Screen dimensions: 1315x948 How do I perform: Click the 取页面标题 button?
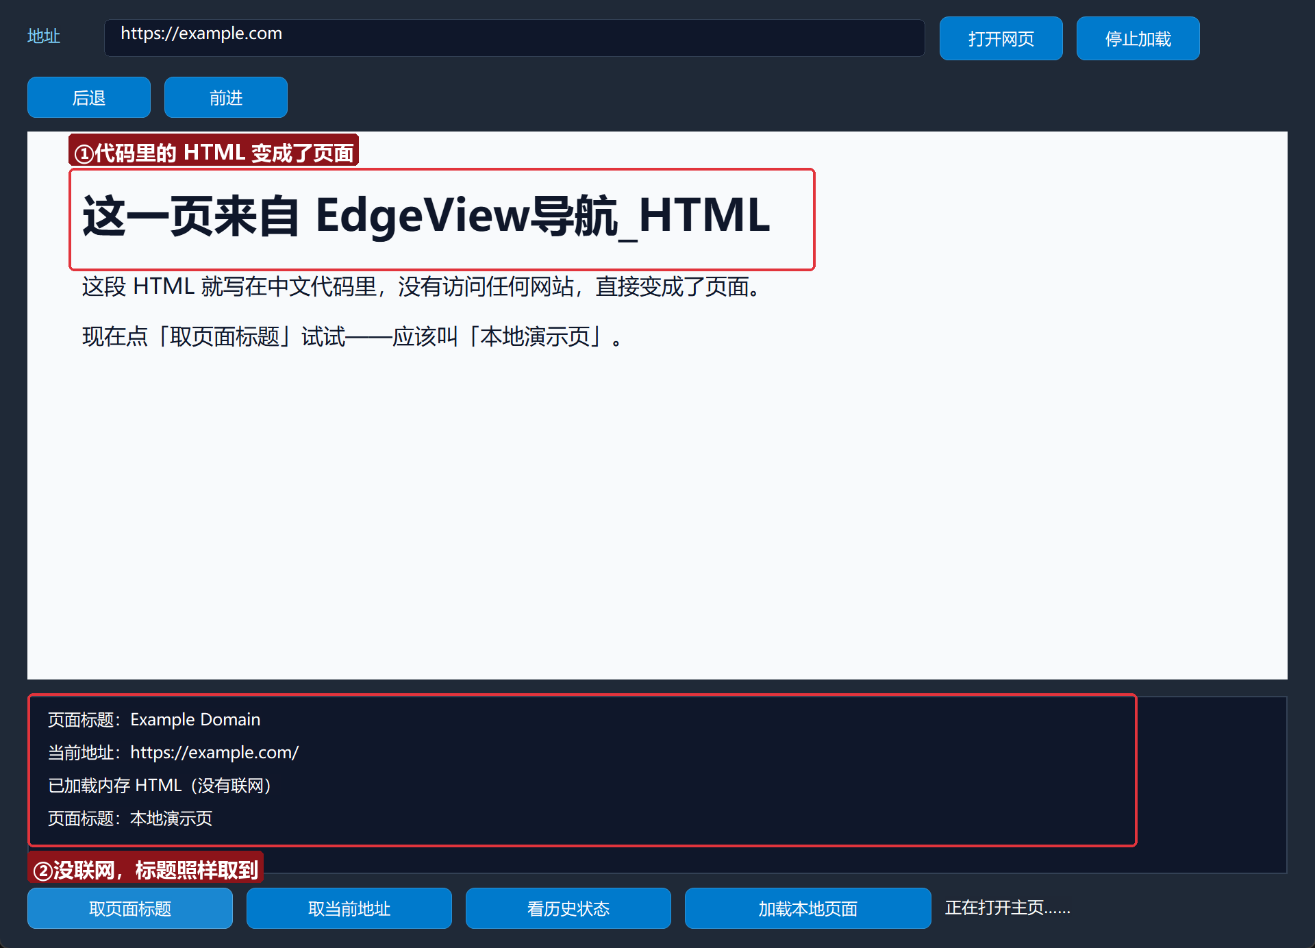coord(130,908)
